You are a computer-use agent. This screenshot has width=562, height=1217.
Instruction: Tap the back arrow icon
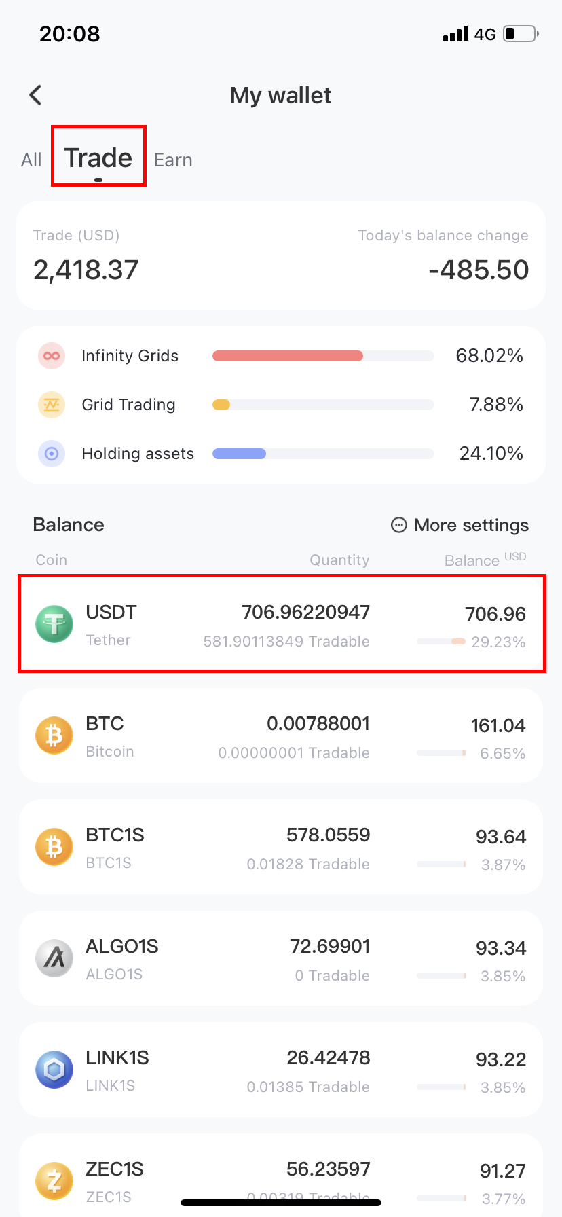tap(36, 95)
